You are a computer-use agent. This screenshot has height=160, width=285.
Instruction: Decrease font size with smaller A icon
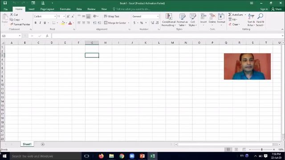73,16
